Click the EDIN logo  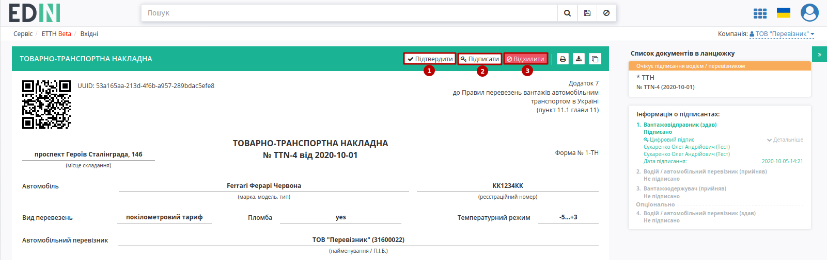pos(35,13)
